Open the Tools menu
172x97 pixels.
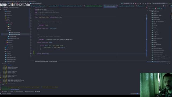click(x=24, y=1)
